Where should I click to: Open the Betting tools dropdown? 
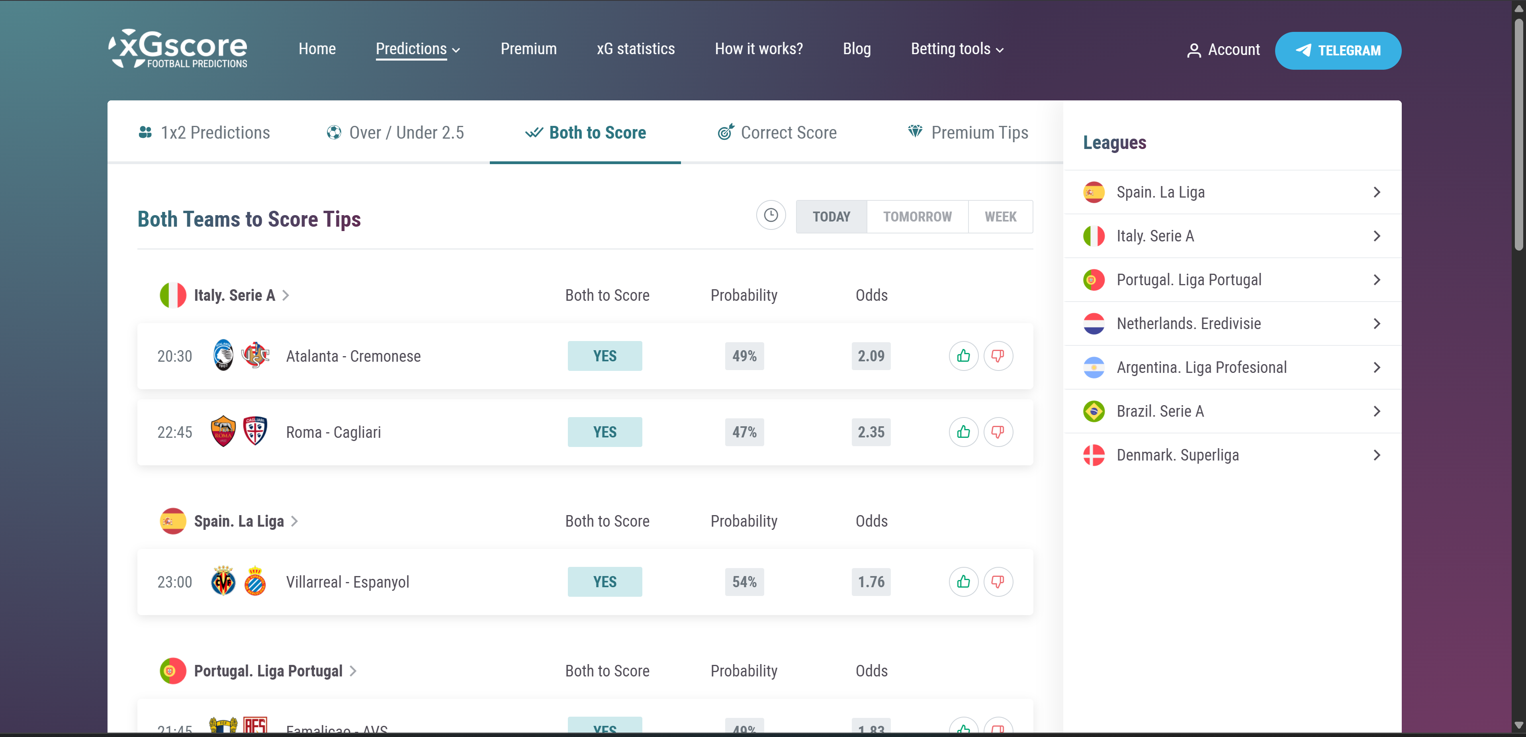pyautogui.click(x=955, y=49)
